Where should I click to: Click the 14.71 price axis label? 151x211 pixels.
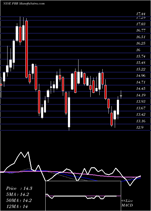pyautogui.click(x=141, y=82)
